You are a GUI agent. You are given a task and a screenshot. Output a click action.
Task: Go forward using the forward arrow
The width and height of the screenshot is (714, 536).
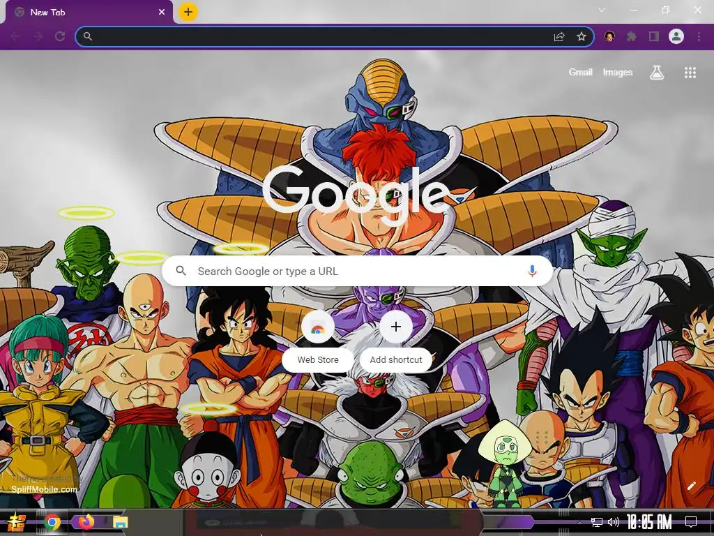tap(38, 36)
